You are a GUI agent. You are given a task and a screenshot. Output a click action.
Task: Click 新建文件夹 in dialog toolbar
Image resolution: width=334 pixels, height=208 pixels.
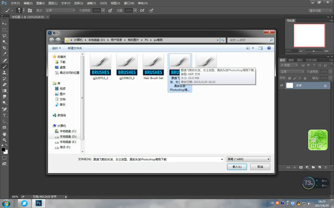(x=75, y=48)
